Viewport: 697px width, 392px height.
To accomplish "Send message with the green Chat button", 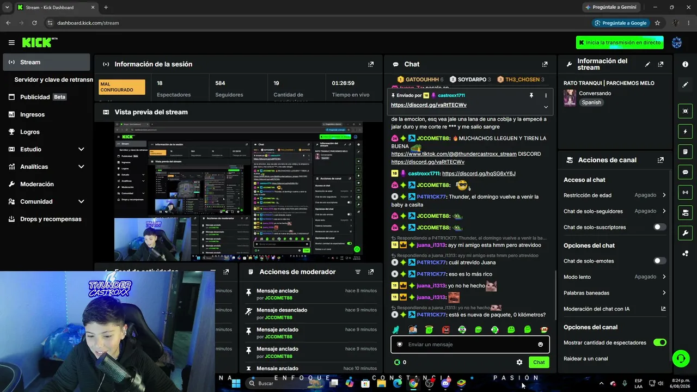I will coord(539,362).
